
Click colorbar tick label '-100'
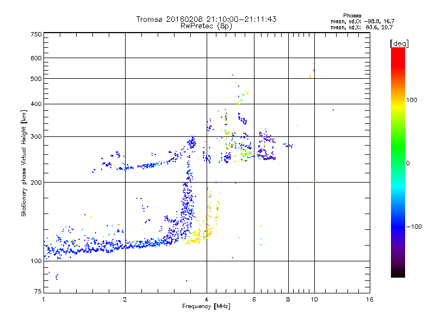click(x=414, y=227)
